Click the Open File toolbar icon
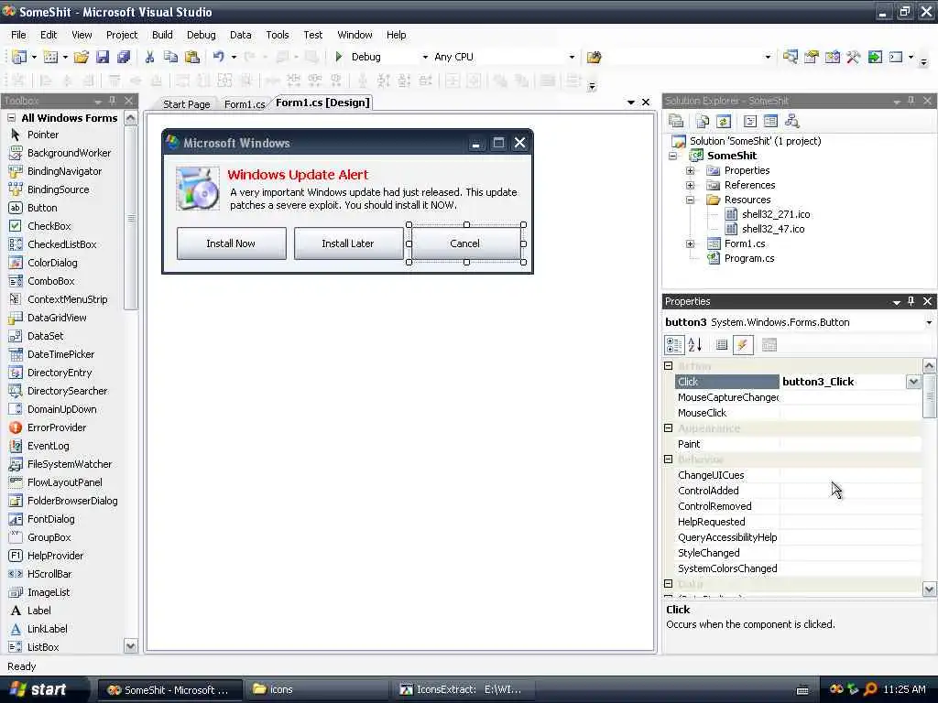Viewport: 938px width, 703px height. [81, 57]
